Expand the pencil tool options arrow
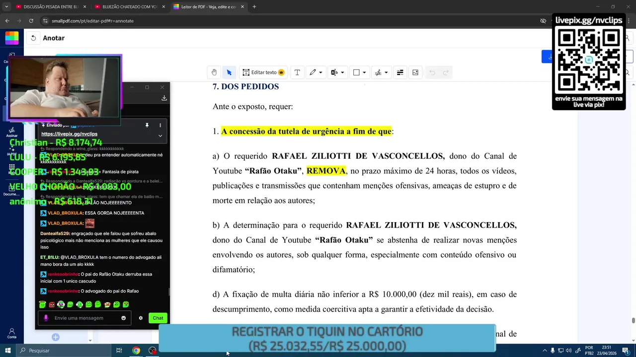Screen dimensions: 636x357 click(x=320, y=72)
